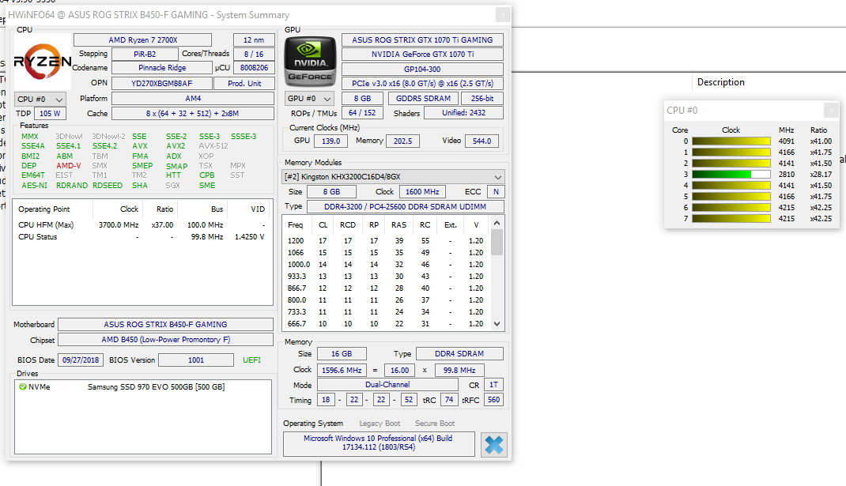Screen dimensions: 846x486
Task: Click the Windows 10 Professional OS field
Action: 378,443
